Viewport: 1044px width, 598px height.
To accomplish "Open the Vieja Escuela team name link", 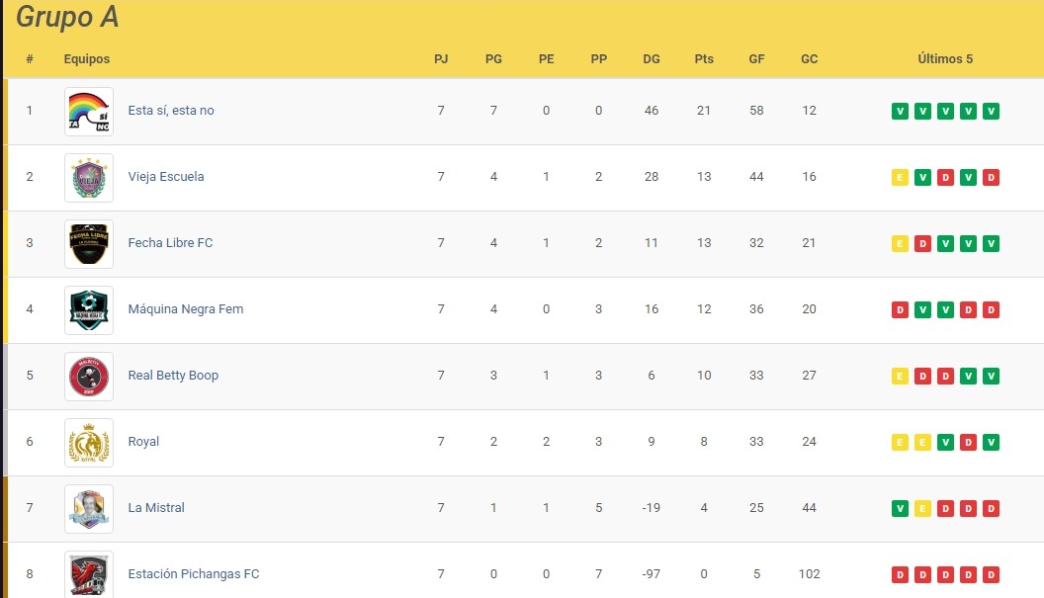I will pyautogui.click(x=166, y=177).
